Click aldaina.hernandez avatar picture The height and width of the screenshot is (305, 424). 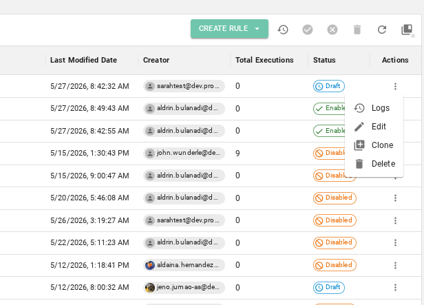click(150, 265)
